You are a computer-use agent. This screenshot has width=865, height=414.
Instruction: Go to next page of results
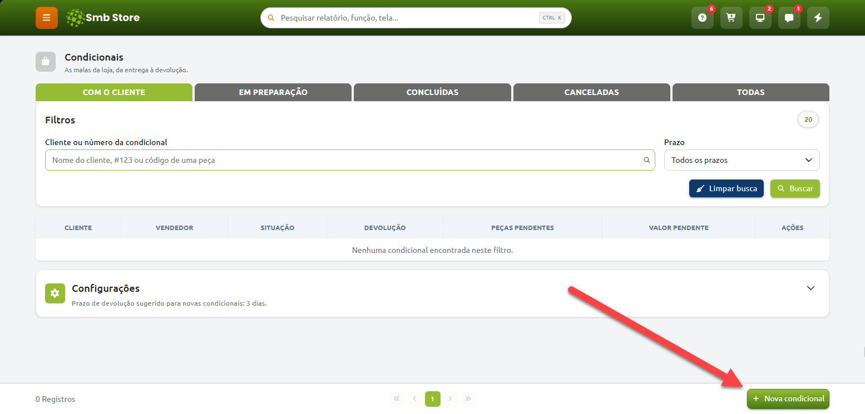(x=451, y=398)
